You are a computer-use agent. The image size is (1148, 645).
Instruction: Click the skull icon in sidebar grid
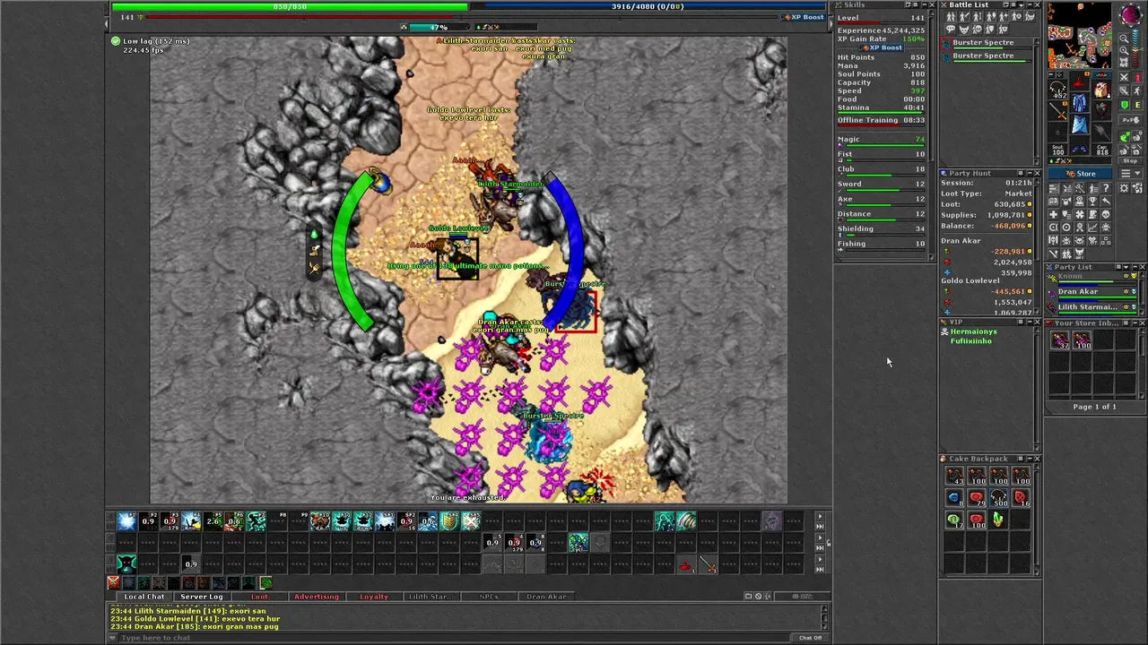(1106, 214)
